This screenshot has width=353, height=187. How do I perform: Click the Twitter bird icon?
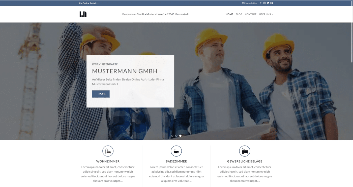tap(268, 3)
